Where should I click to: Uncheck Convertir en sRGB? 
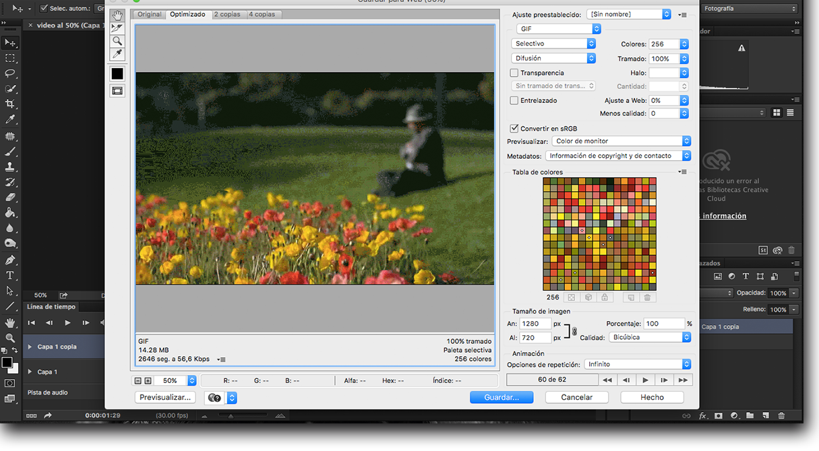coord(514,129)
